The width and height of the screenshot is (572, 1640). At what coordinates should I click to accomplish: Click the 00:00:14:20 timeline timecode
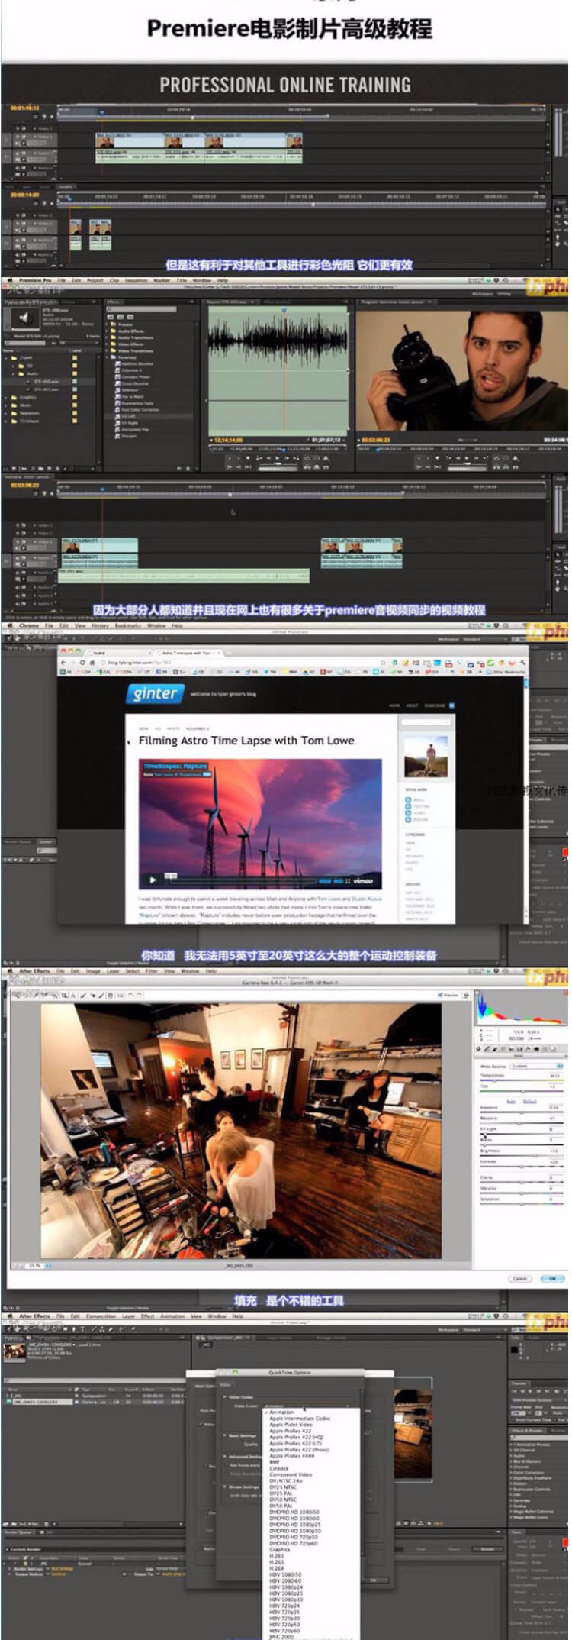[24, 195]
